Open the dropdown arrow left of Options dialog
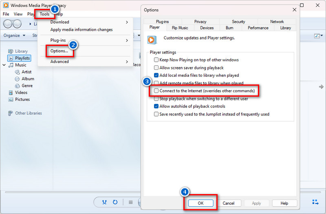Image resolution: width=326 pixels, height=214 pixels. 139,36
